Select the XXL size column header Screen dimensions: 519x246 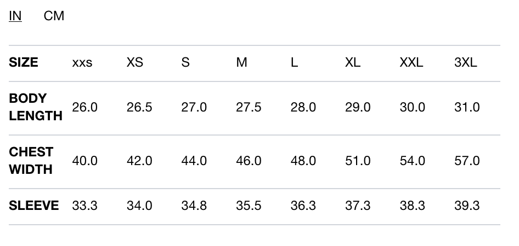click(411, 62)
